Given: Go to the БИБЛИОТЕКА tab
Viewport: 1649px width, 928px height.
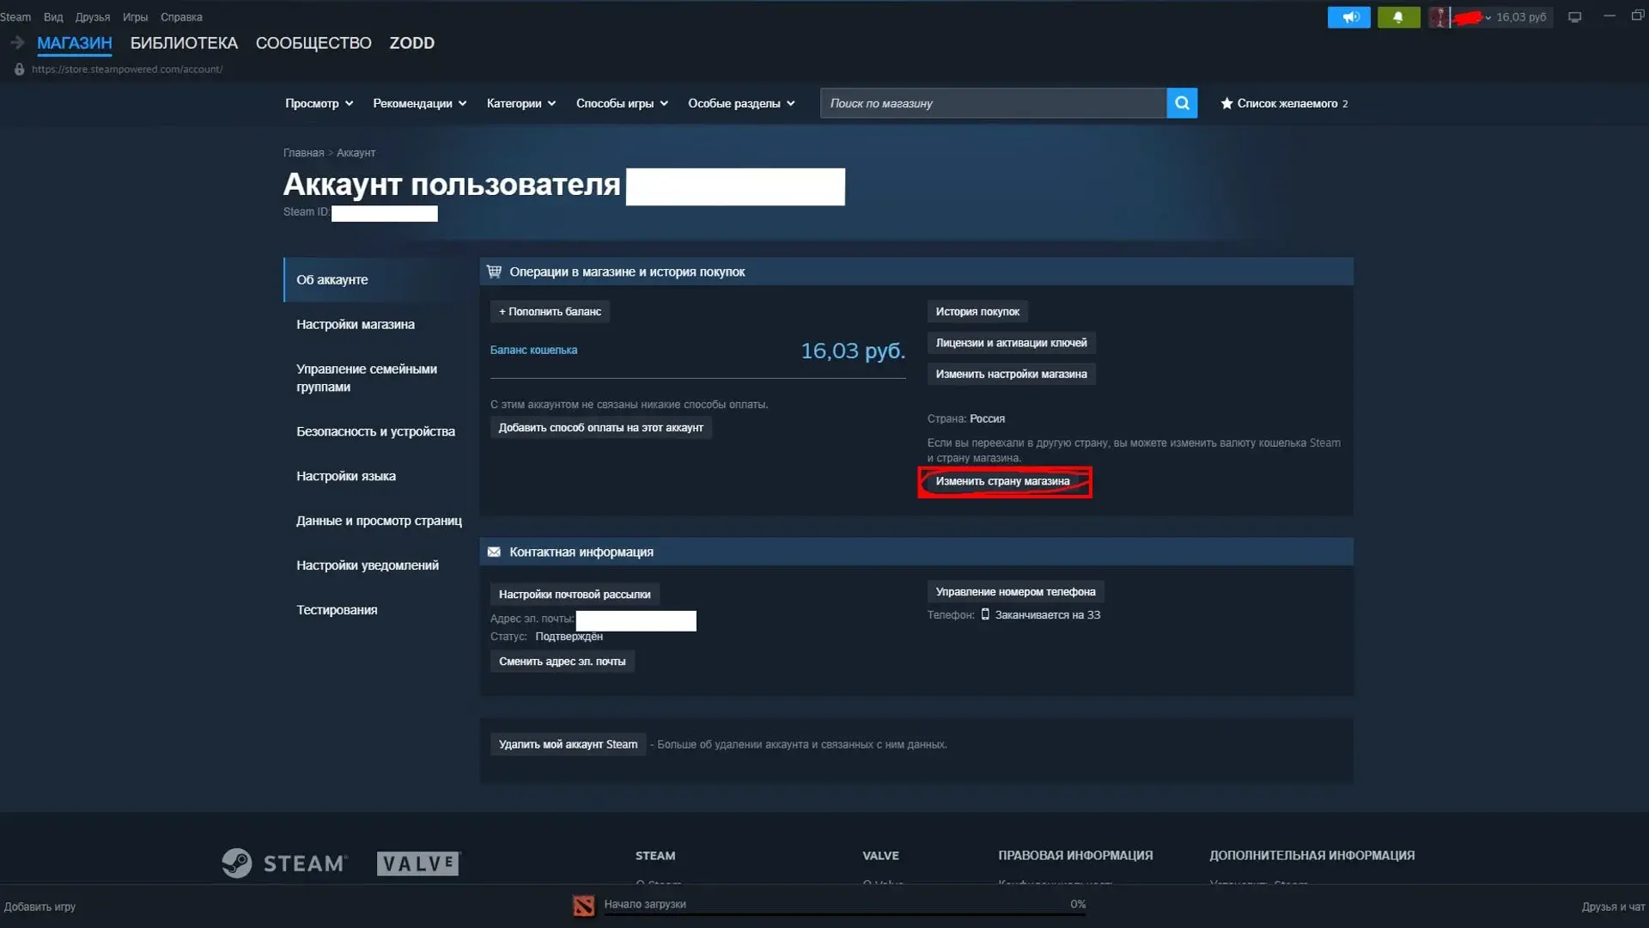Looking at the screenshot, I should click(184, 43).
